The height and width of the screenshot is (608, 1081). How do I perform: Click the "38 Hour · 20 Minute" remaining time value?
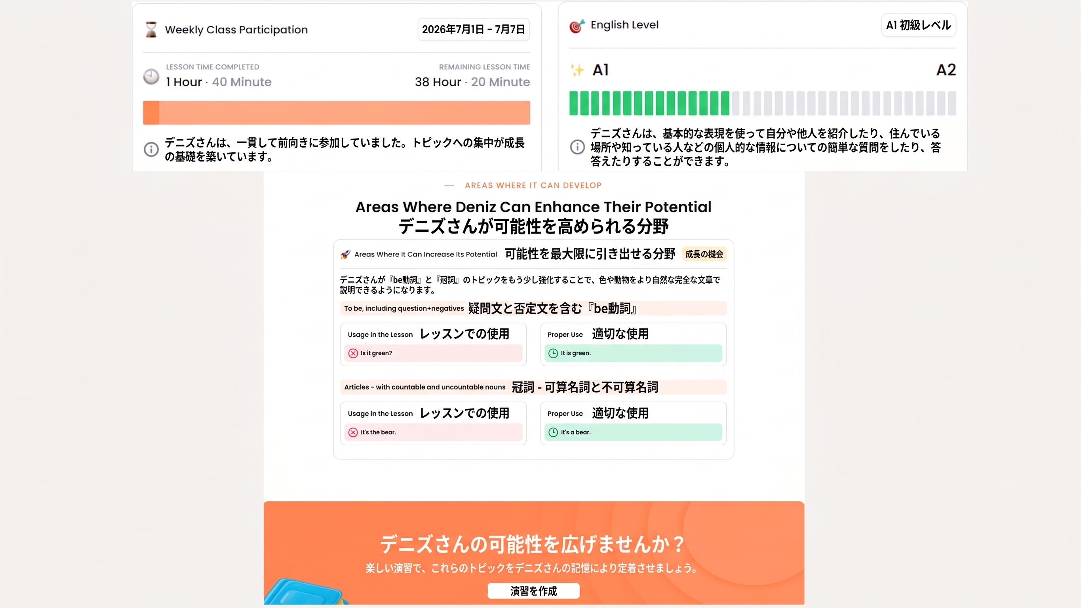[472, 82]
